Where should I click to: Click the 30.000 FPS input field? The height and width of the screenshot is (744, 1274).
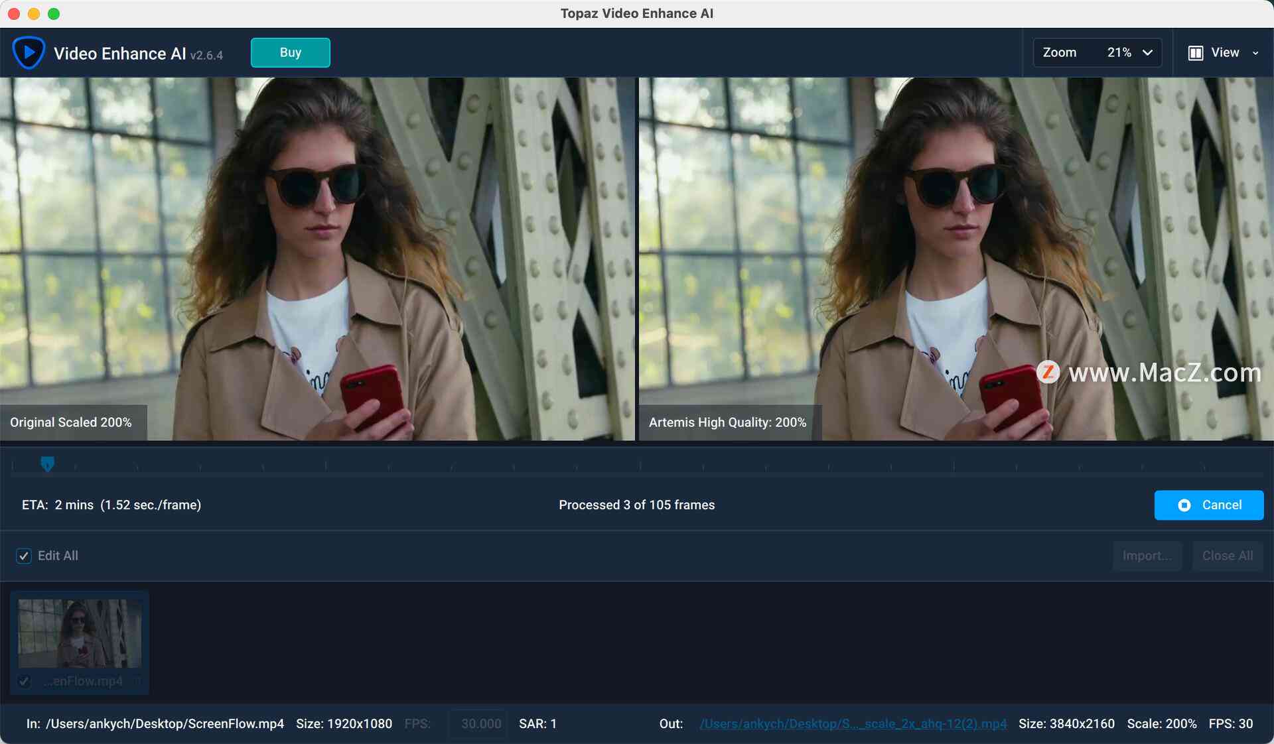478,723
